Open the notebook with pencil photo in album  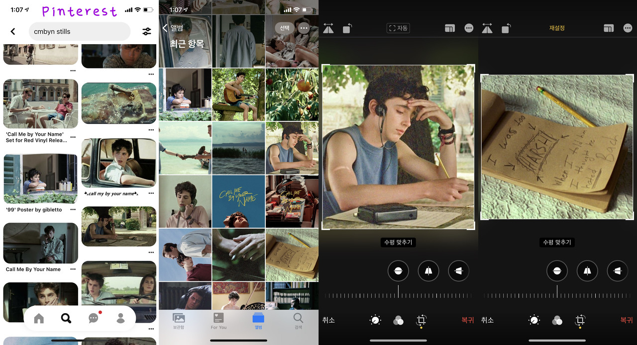click(x=292, y=255)
